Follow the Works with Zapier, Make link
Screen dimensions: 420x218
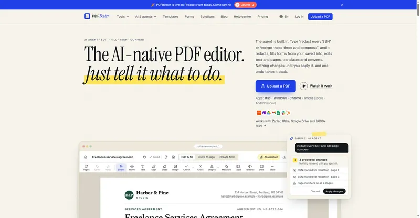click(x=291, y=123)
